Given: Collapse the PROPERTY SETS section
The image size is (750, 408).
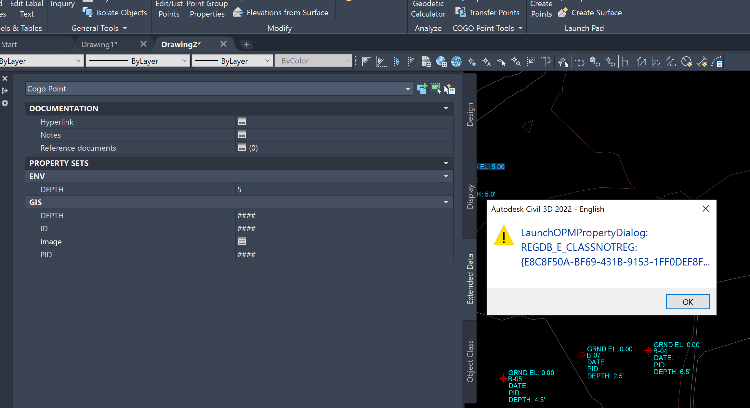Looking at the screenshot, I should [446, 163].
